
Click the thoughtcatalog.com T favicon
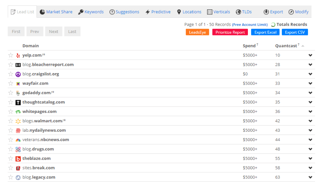point(18,102)
